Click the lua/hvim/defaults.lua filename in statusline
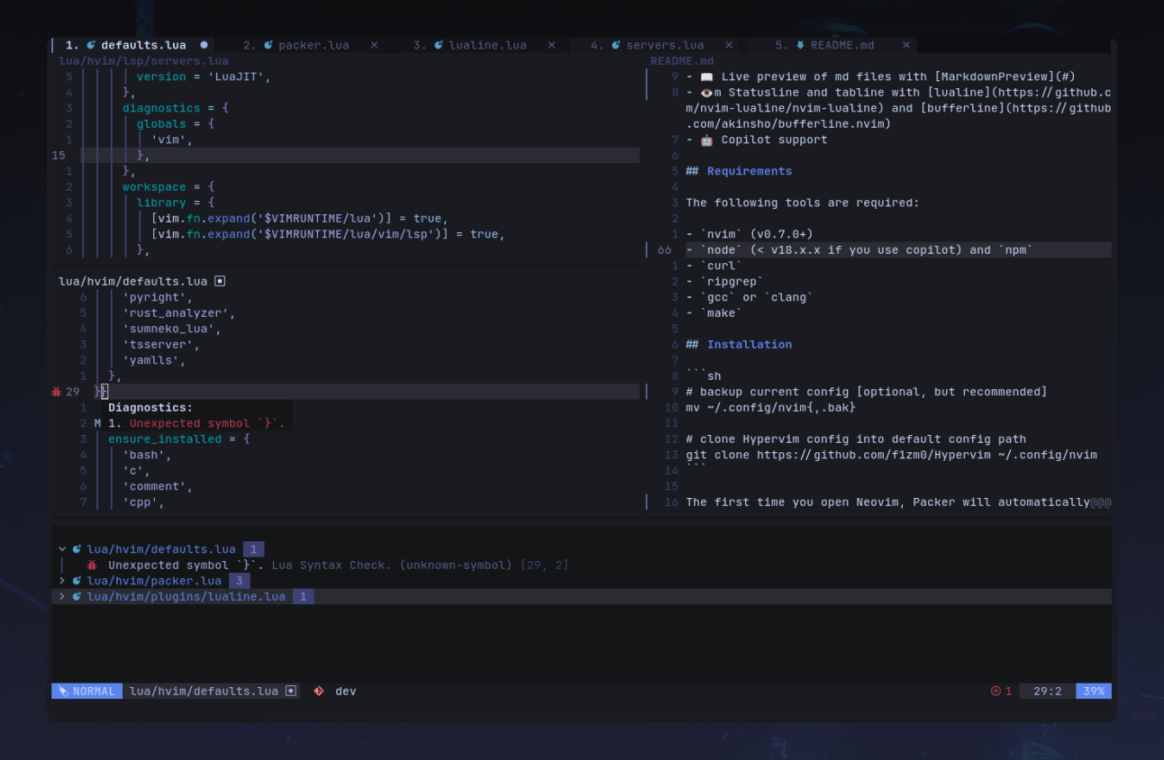The height and width of the screenshot is (760, 1164). [204, 692]
